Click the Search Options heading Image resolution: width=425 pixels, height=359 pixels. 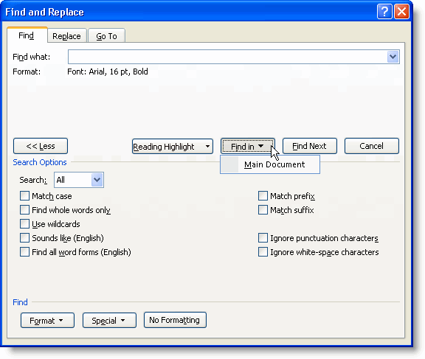[x=40, y=162]
